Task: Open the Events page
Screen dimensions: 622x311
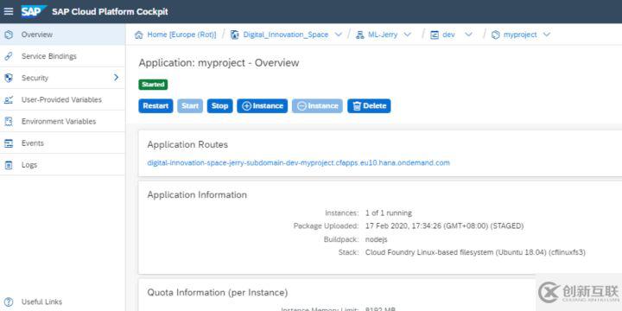Action: point(63,143)
